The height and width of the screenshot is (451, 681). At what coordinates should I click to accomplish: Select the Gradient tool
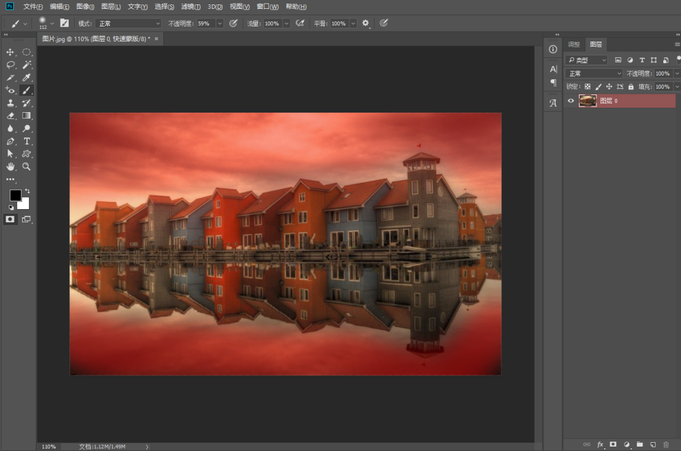click(26, 116)
